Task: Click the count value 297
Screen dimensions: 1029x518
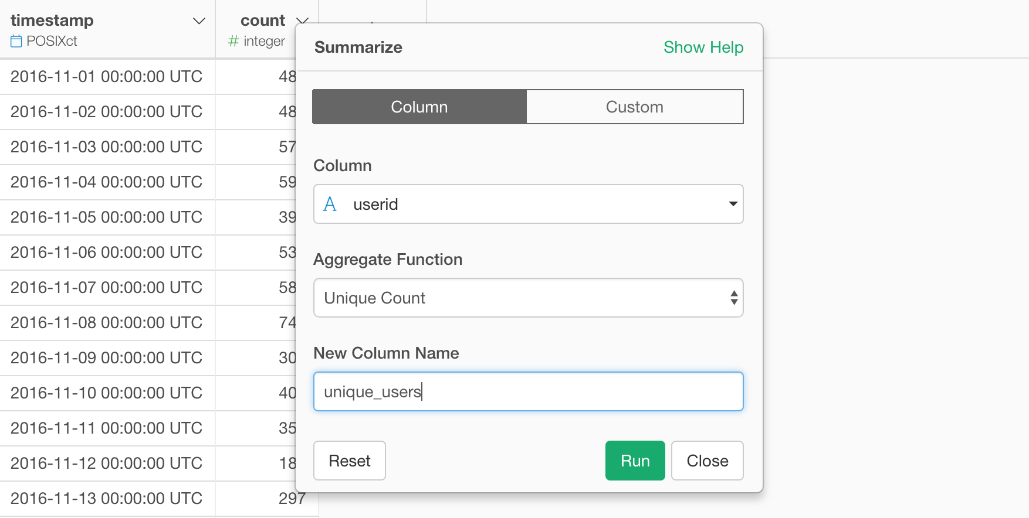Action: click(x=292, y=499)
